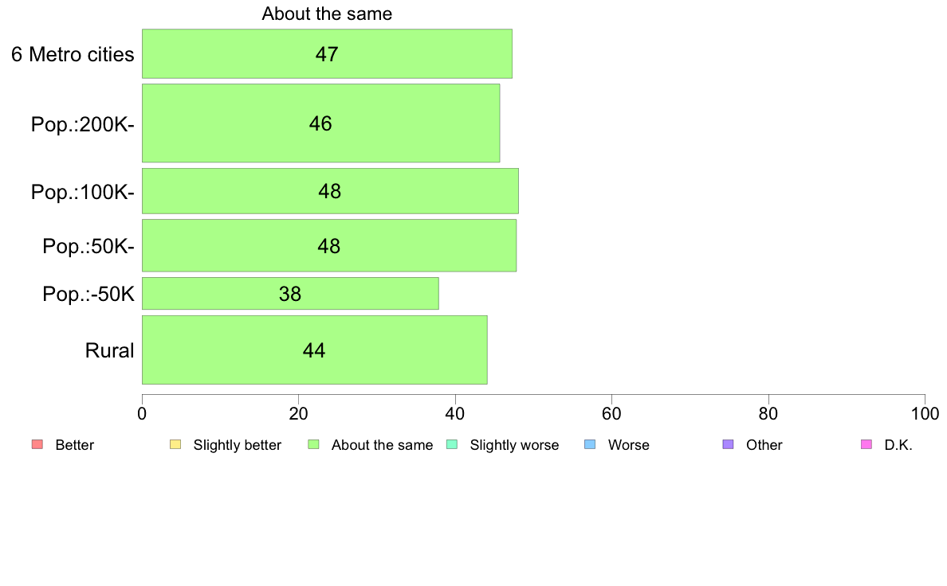947x586 pixels.
Task: Select the Pop.:-50K bar showing 38
Action: [290, 293]
